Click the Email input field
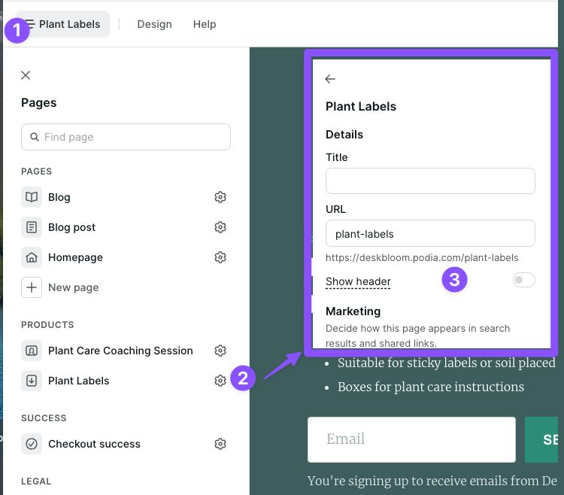 coord(411,439)
